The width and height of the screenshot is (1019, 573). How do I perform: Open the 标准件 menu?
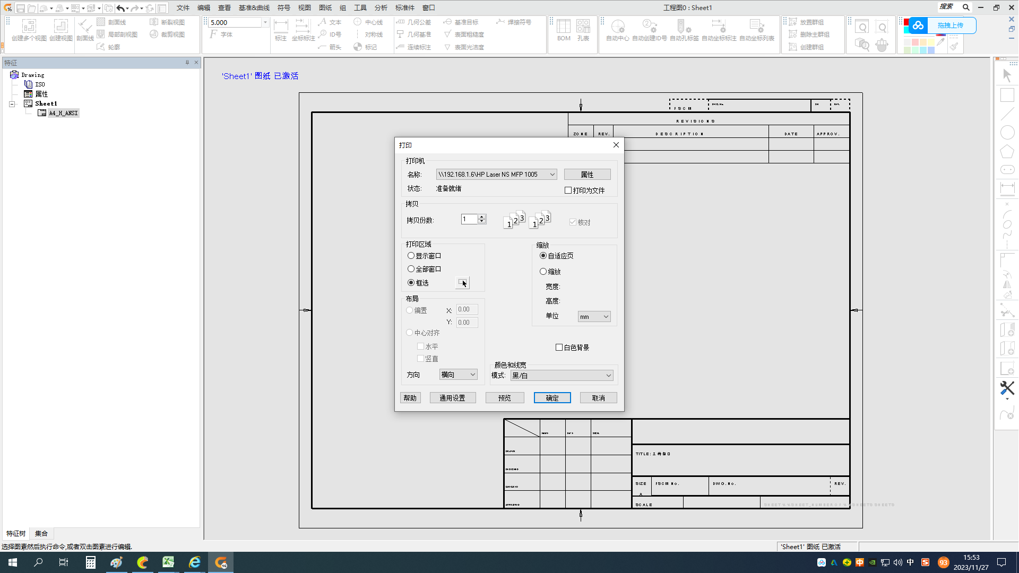[x=404, y=8]
